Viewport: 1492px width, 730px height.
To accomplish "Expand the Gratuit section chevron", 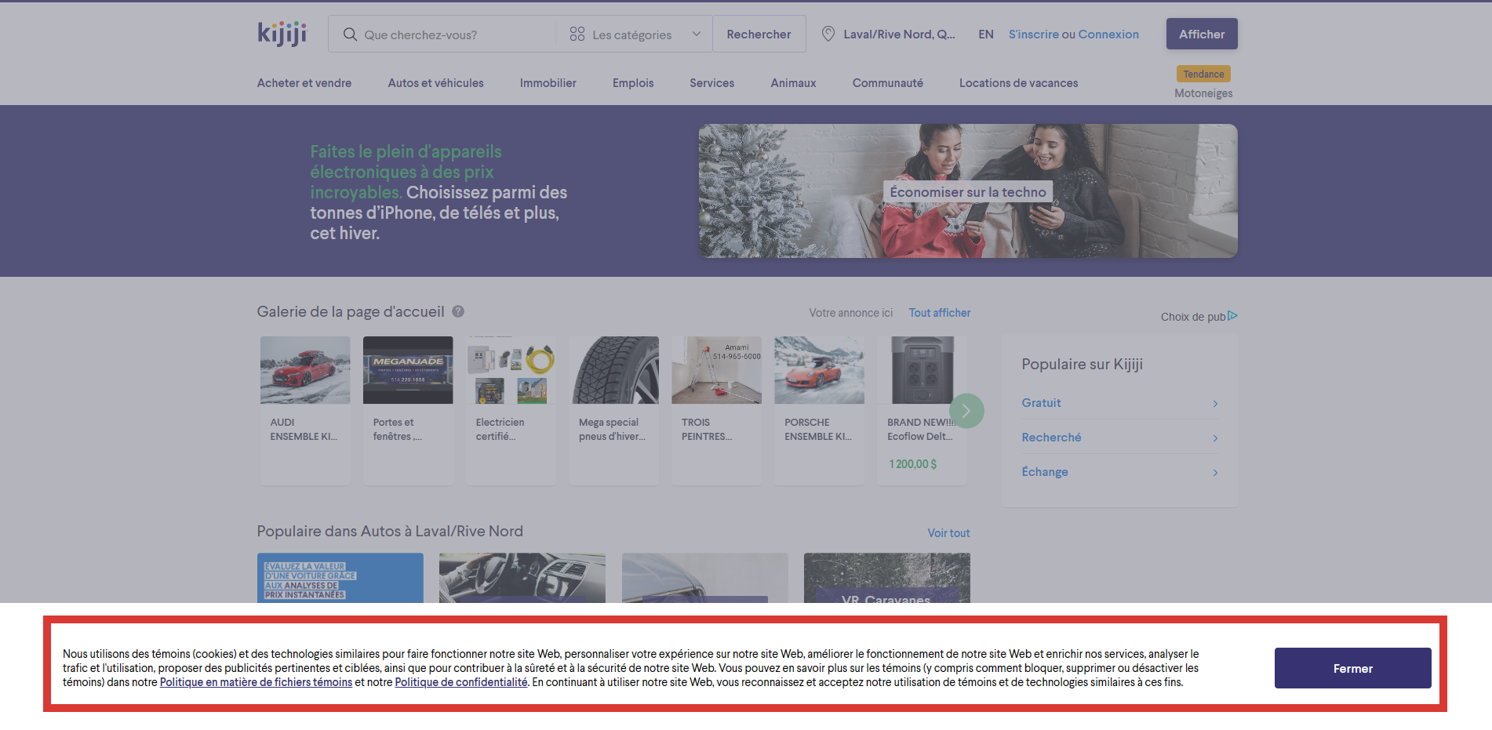I will (x=1215, y=403).
